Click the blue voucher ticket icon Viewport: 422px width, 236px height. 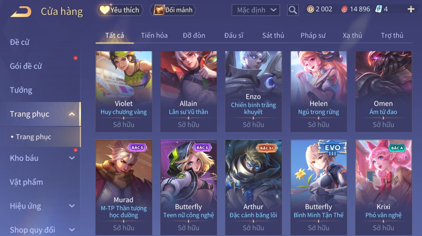click(x=379, y=9)
